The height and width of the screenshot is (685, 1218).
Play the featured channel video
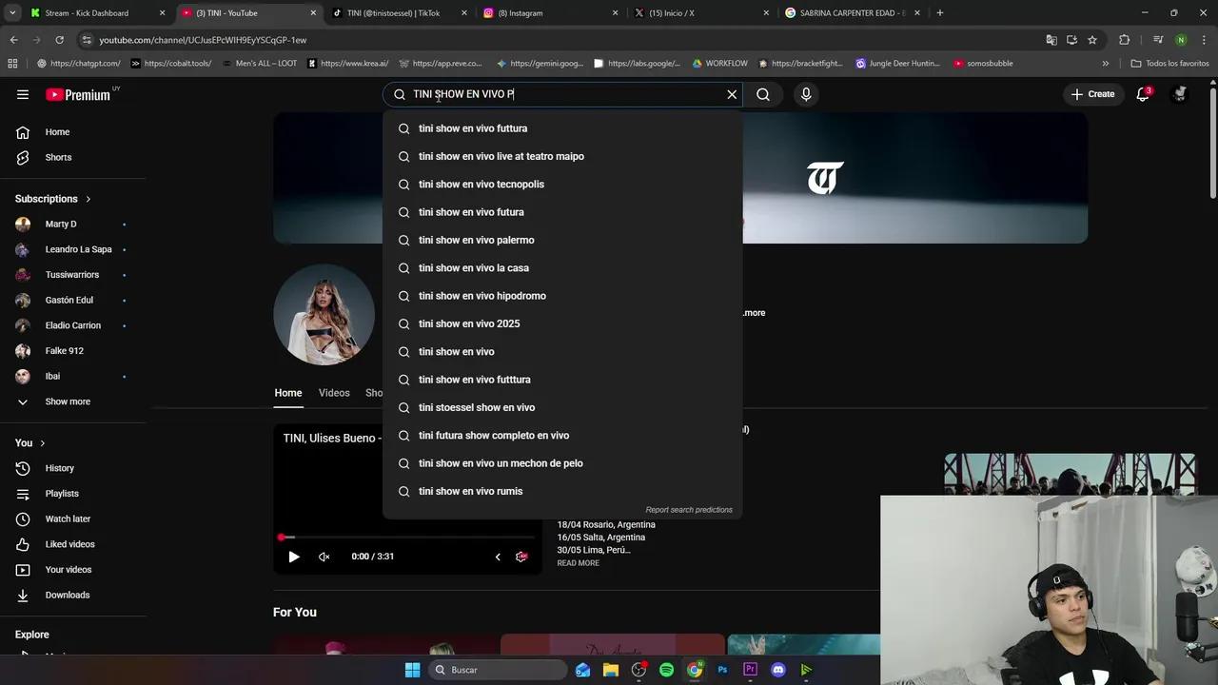pos(294,557)
